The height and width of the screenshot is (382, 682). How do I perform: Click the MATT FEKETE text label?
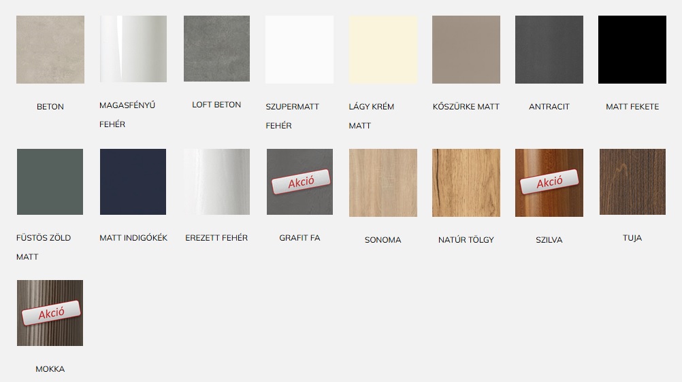[x=632, y=107]
